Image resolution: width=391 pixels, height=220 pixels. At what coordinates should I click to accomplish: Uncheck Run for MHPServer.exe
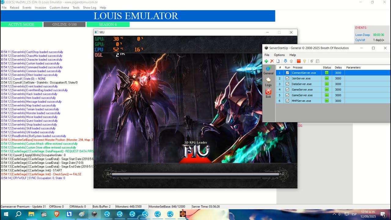click(x=287, y=101)
